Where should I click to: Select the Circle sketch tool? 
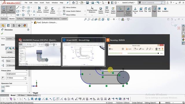tap(23, 8)
